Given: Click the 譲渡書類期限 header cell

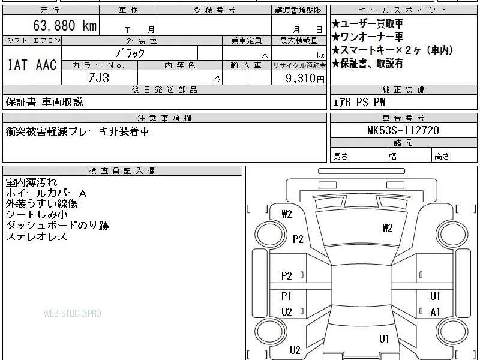Looking at the screenshot, I should (299, 10).
